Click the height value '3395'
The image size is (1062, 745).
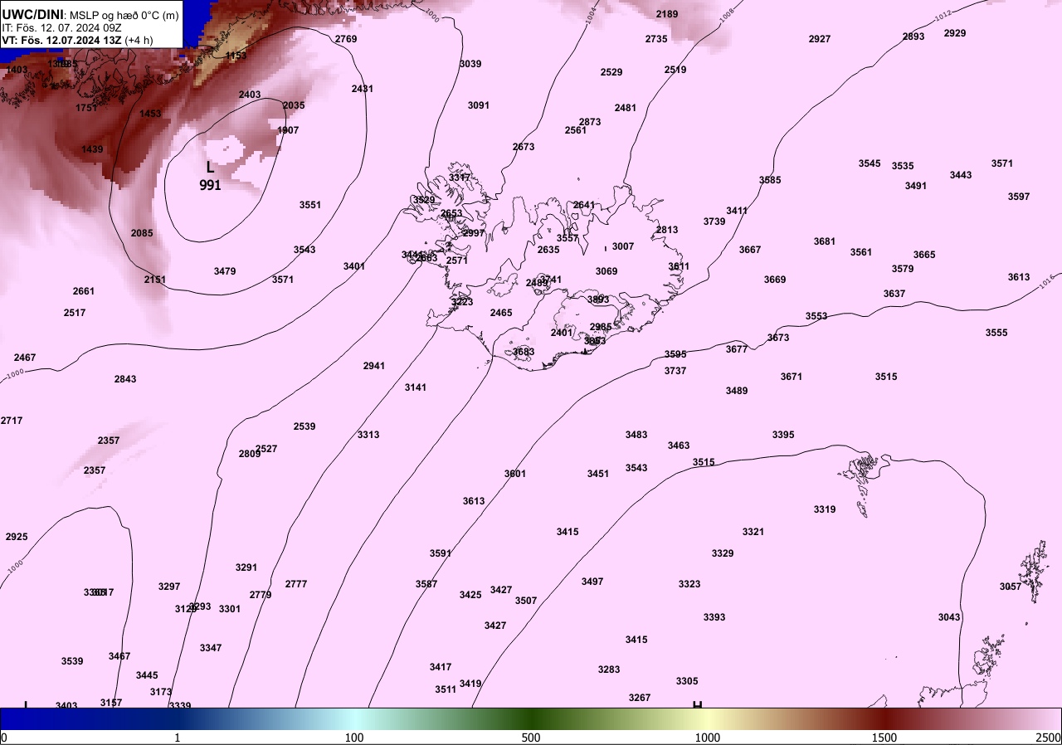pos(783,435)
